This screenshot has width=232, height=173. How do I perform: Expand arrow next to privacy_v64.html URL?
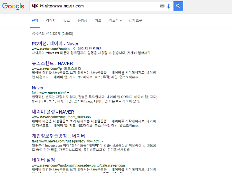click(x=103, y=141)
